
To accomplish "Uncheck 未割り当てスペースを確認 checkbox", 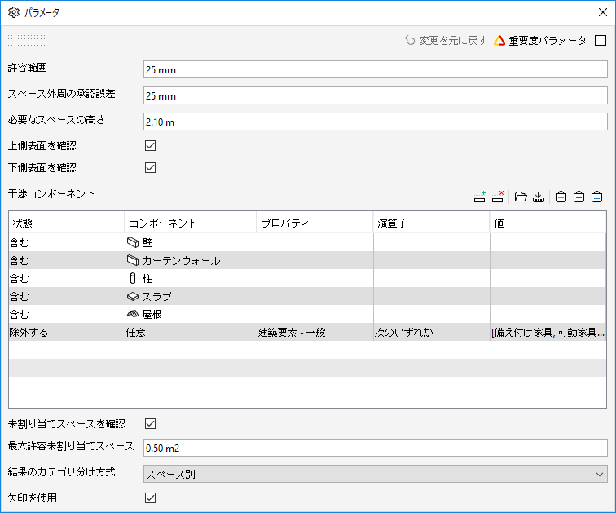I will (151, 423).
